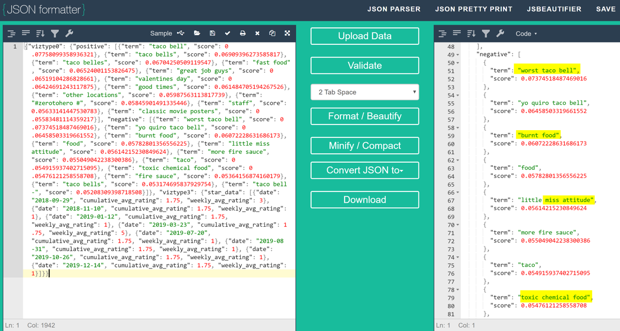Click the wrench repair icon in left editor toolbar
Viewport: 620px width, 331px height.
tap(69, 33)
